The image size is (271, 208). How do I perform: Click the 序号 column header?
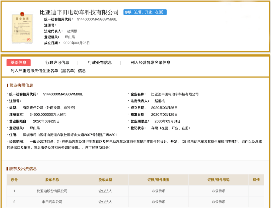pyautogui.click(x=14, y=180)
